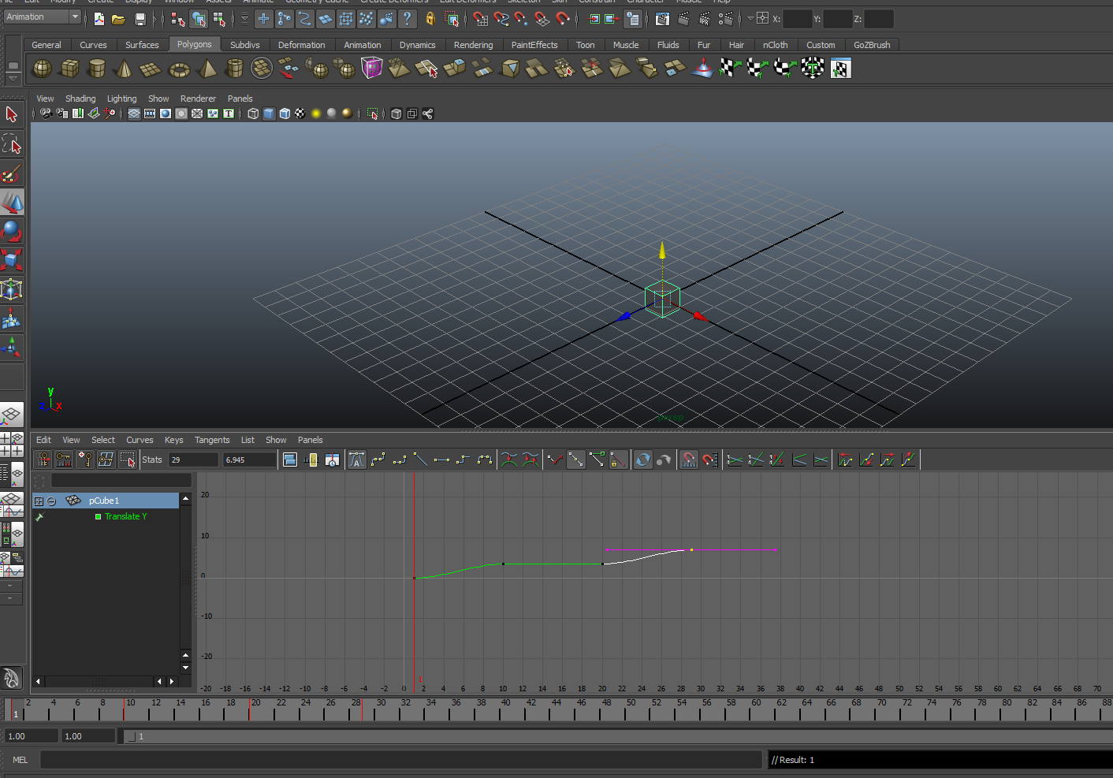Viewport: 1113px width, 778px height.
Task: Collapse the pCube1 node in outliner
Action: pos(51,501)
